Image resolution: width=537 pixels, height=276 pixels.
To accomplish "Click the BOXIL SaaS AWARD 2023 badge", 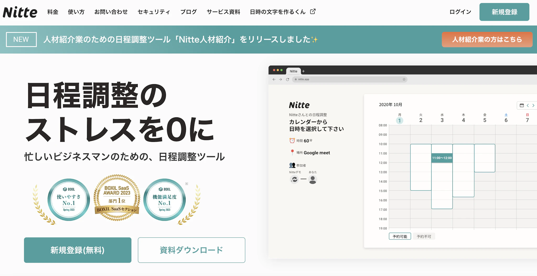I will (x=117, y=198).
